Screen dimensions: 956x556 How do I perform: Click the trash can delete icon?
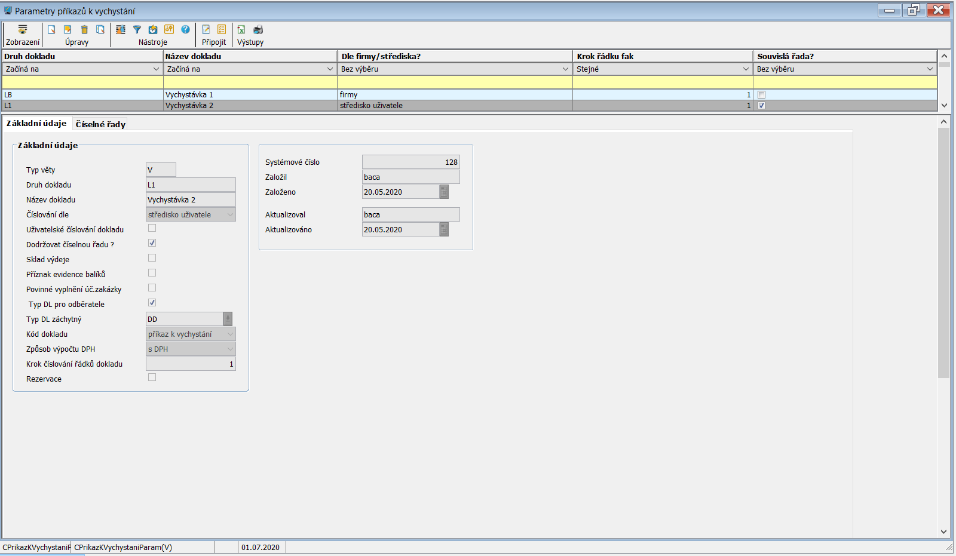click(x=84, y=30)
